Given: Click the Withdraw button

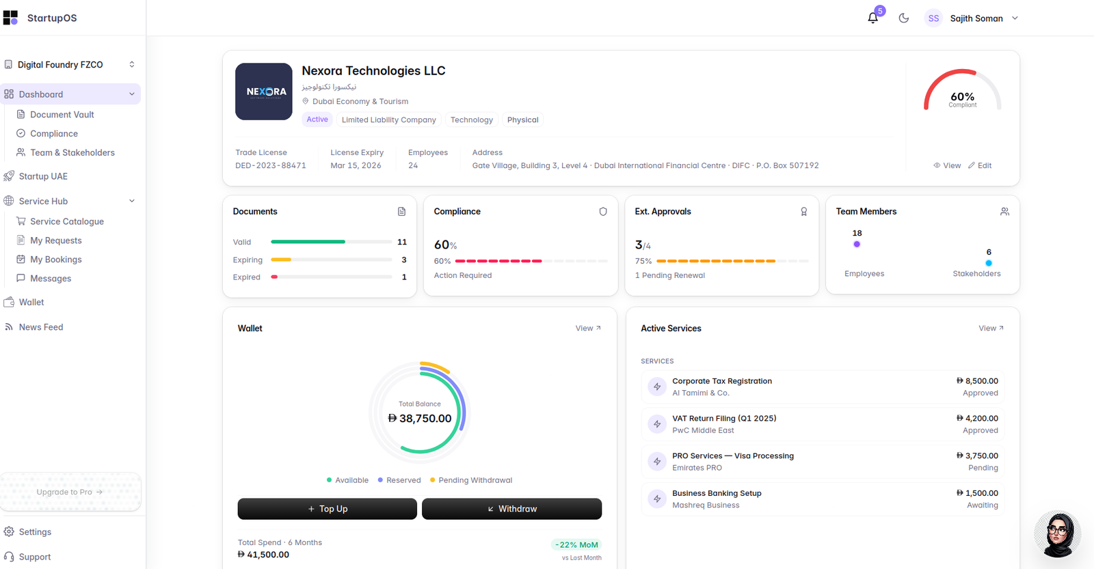Looking at the screenshot, I should pos(512,509).
